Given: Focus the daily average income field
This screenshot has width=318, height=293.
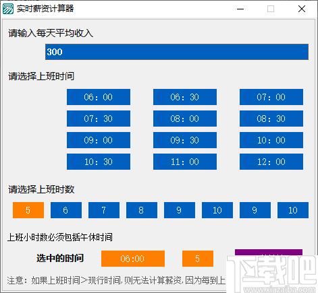Looking at the screenshot, I should 177,52.
